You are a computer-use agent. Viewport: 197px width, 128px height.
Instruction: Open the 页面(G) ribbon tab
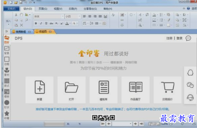tap(43, 9)
